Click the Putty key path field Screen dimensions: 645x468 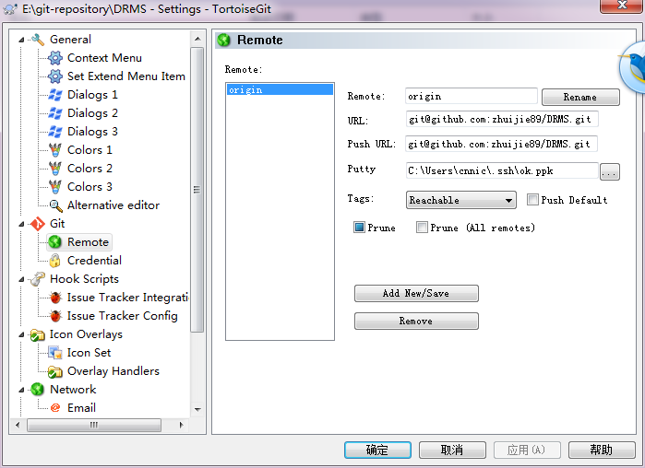[x=502, y=170]
